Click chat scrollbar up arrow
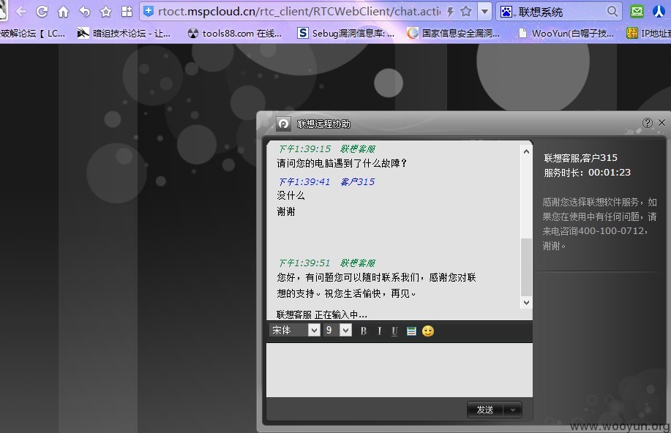This screenshot has width=671, height=433. click(526, 151)
